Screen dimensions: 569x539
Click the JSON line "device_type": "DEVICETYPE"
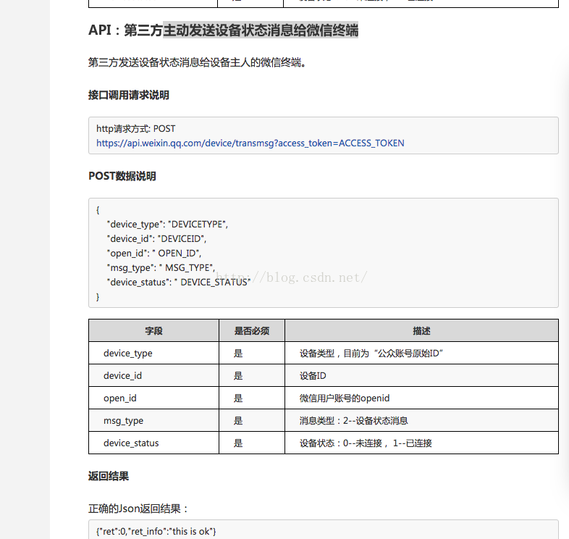[167, 225]
